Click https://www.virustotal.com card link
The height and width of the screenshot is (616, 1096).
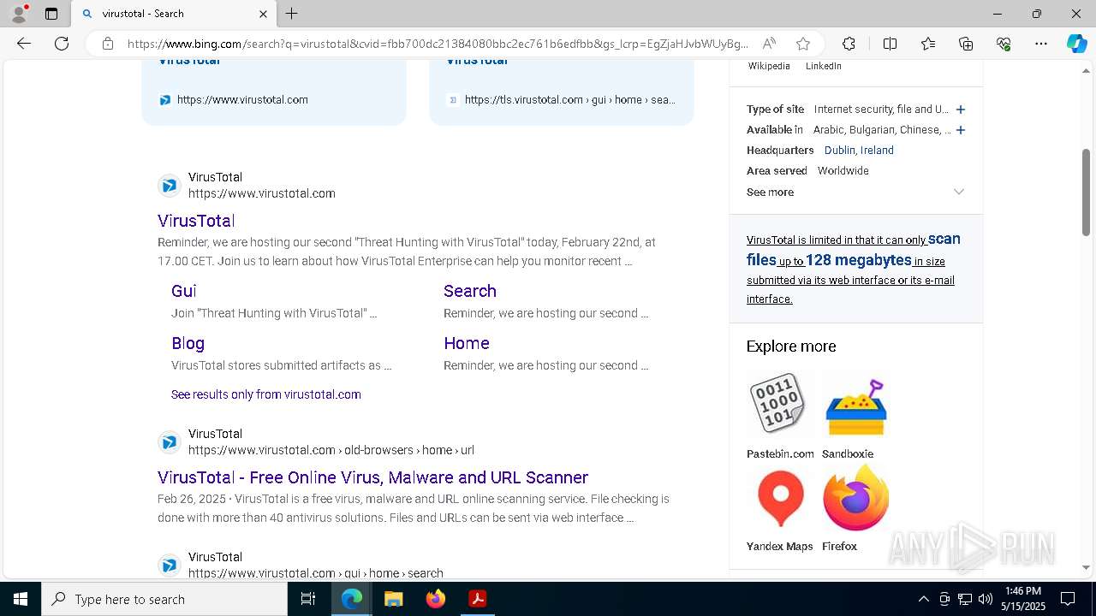pos(242,100)
